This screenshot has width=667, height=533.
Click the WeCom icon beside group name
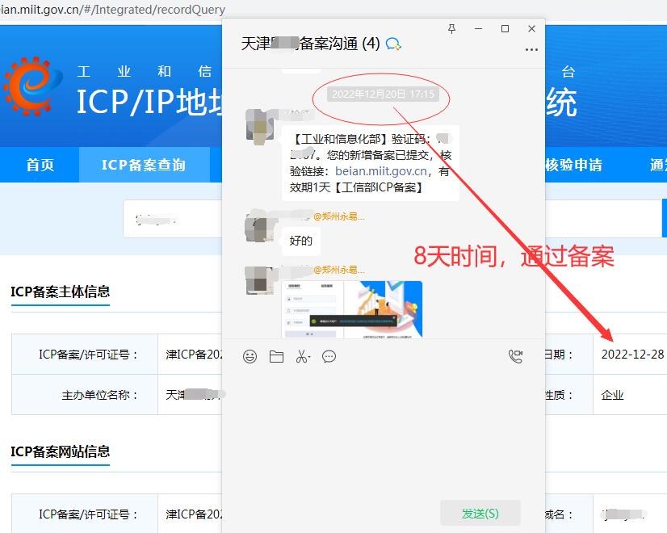394,44
